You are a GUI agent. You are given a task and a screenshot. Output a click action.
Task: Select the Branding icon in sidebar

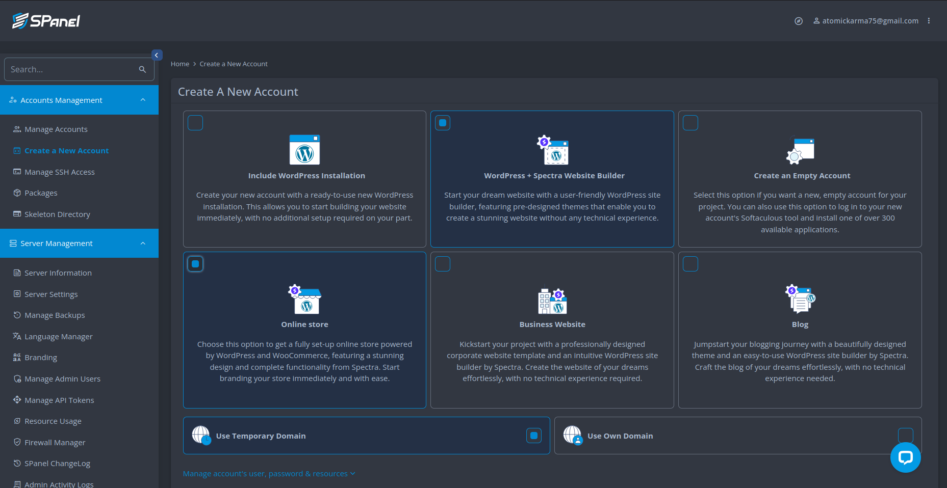(x=16, y=357)
